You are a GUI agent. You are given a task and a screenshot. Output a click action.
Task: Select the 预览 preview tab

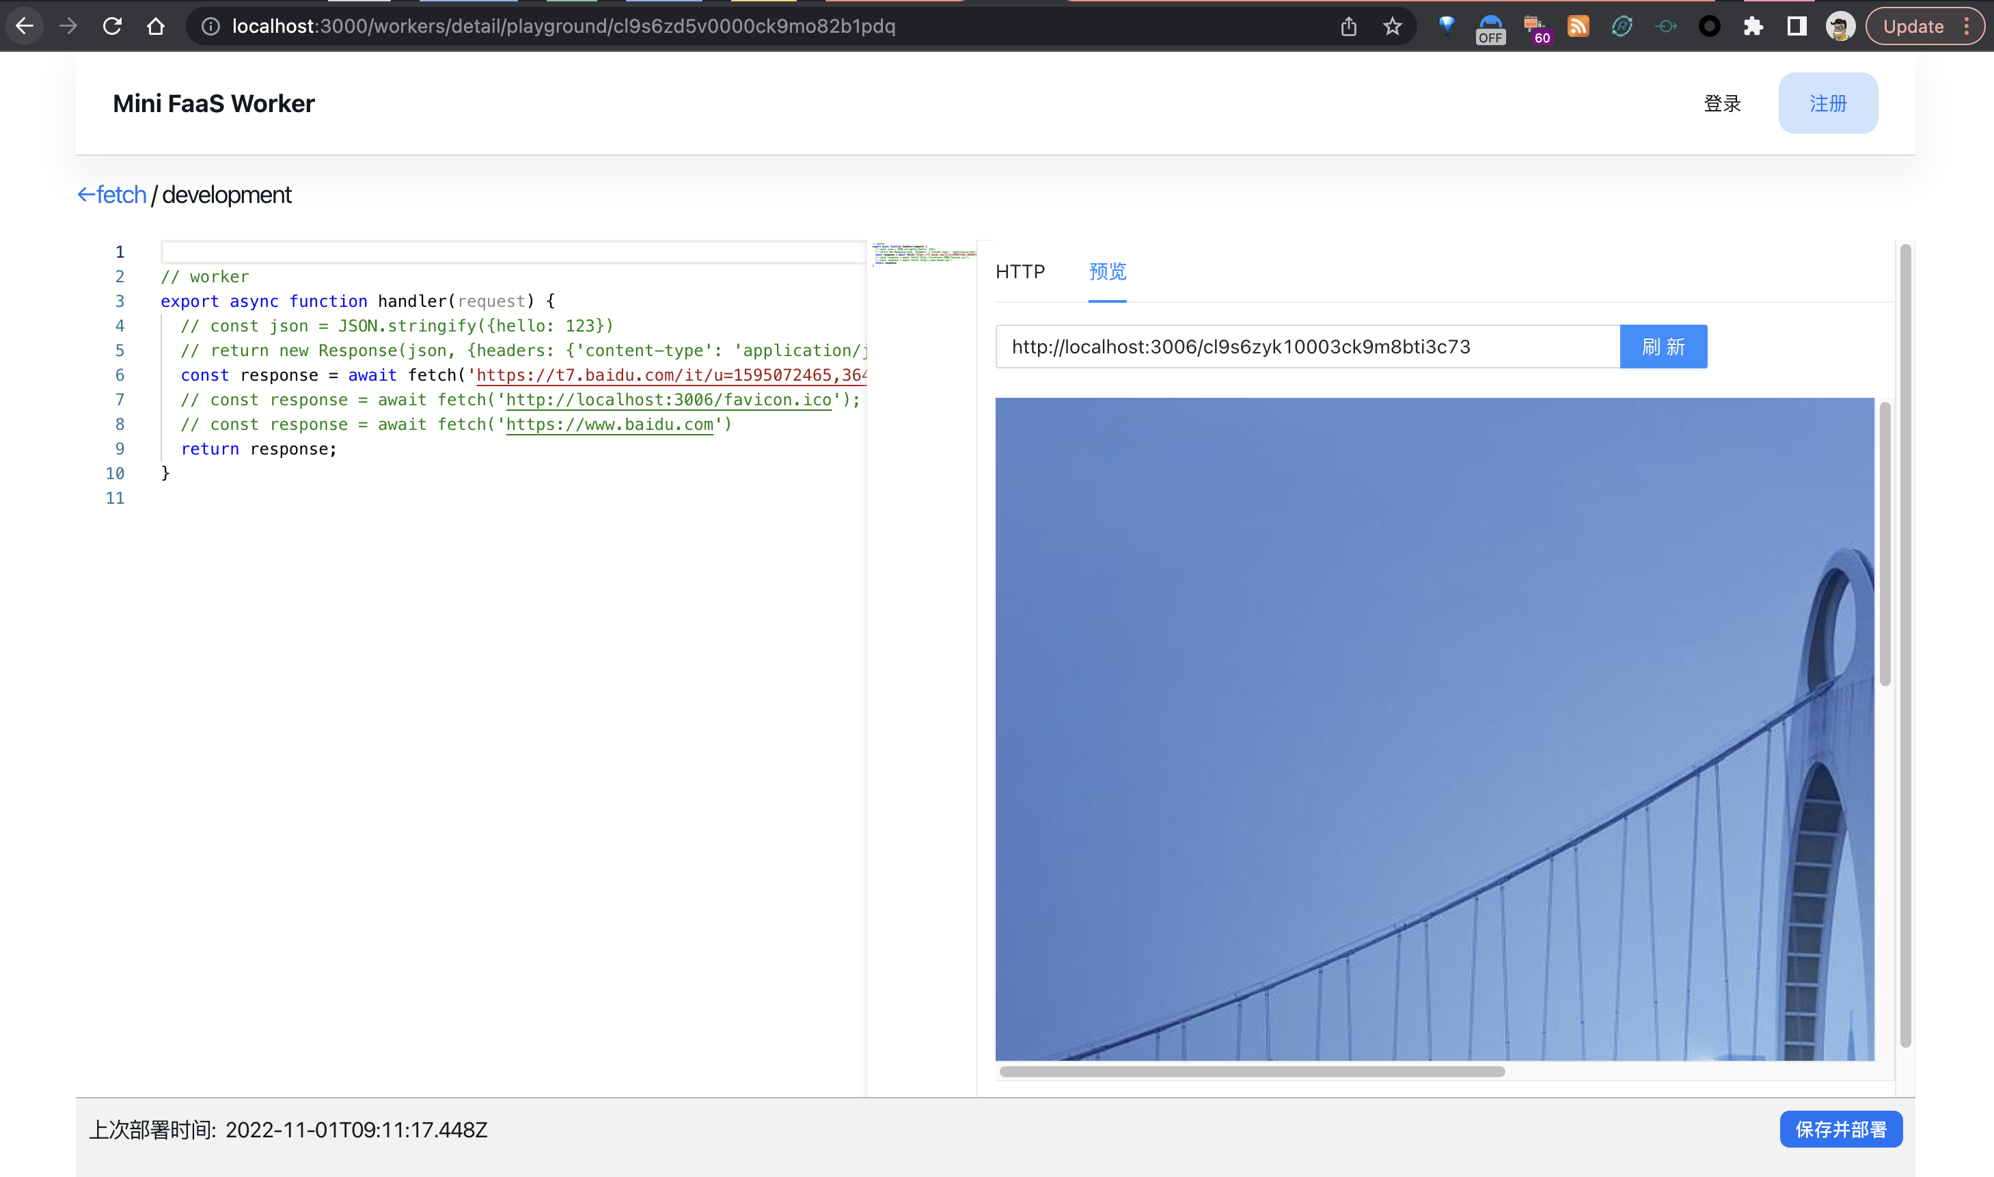click(x=1107, y=271)
